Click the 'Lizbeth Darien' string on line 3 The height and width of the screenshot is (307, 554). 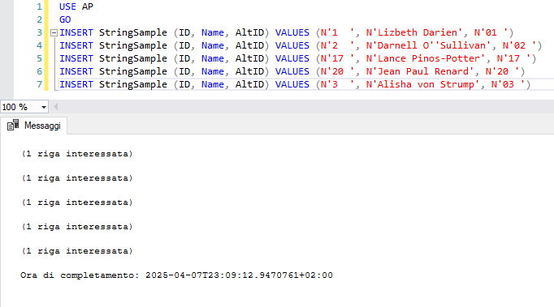414,32
